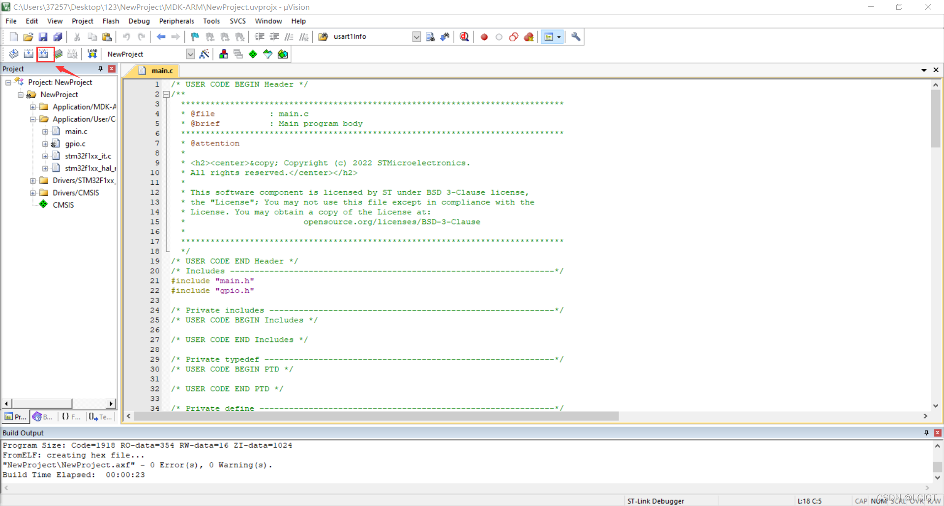Open the Peripherals menu
This screenshot has height=506, width=944.
pos(177,21)
